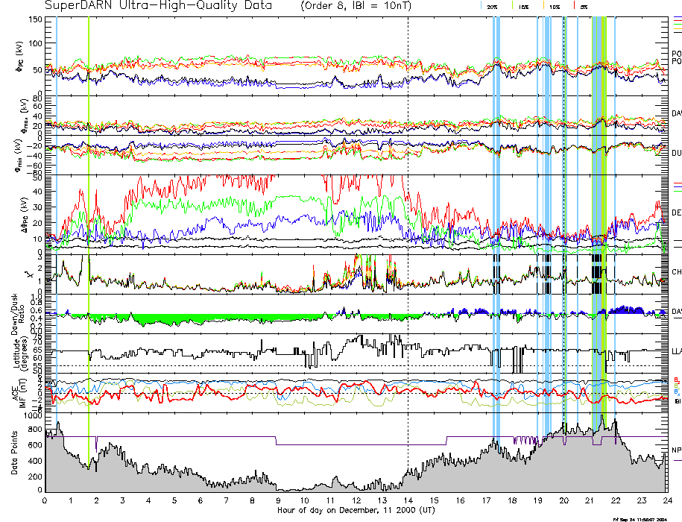Click the 5% red legend line
The height and width of the screenshot is (522, 682).
click(574, 6)
